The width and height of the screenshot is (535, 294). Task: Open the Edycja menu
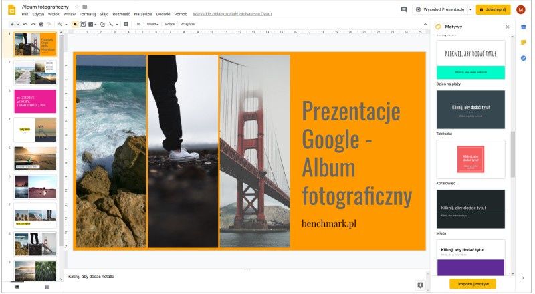38,14
